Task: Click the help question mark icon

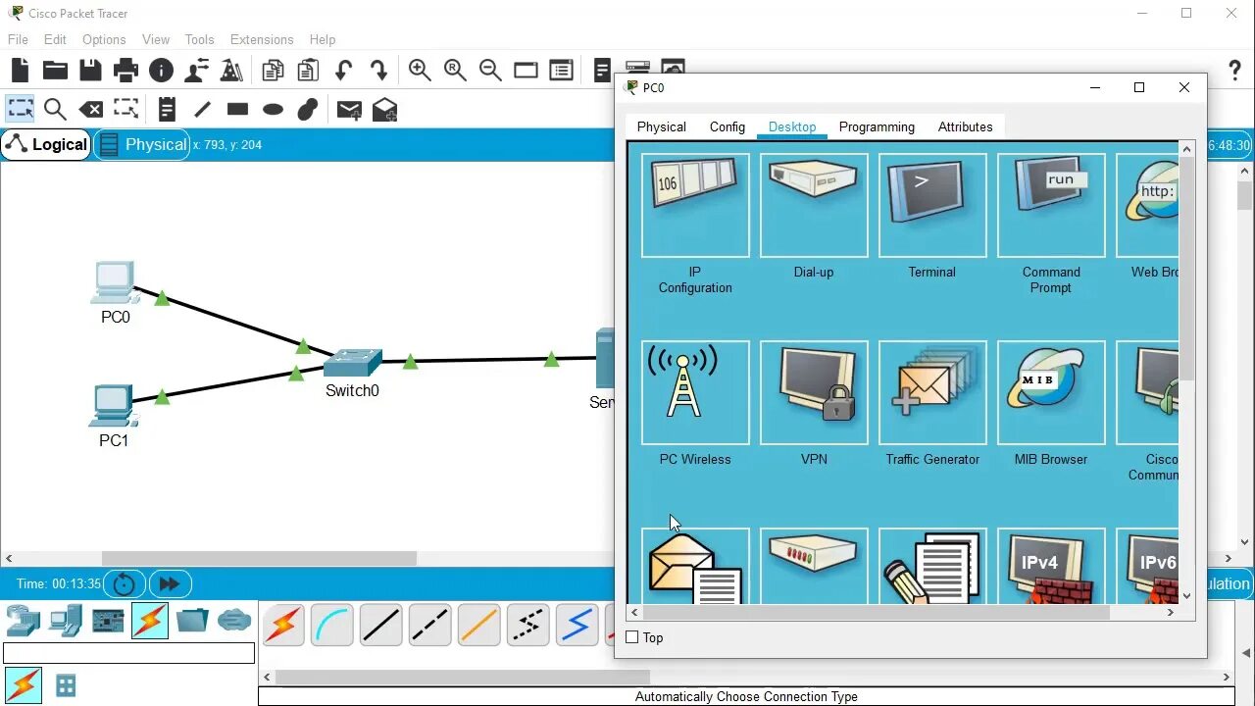Action: point(1235,71)
